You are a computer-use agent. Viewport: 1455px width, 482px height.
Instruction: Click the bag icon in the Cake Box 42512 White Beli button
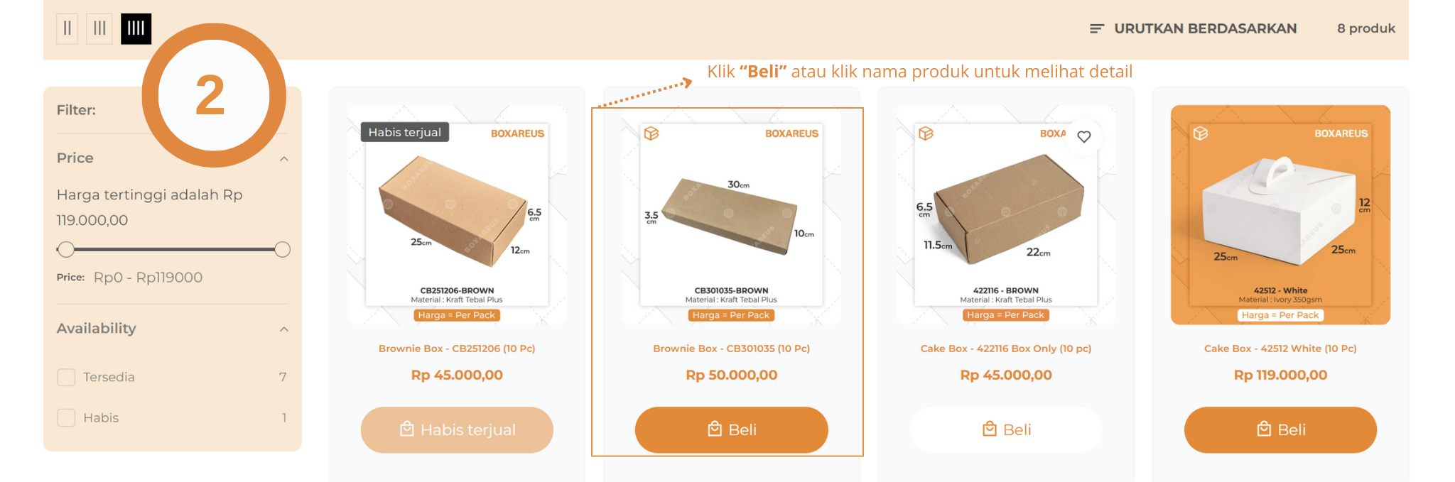[x=1264, y=429]
